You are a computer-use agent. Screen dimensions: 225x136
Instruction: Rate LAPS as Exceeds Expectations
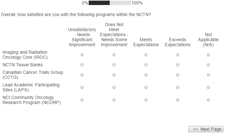click(x=177, y=87)
